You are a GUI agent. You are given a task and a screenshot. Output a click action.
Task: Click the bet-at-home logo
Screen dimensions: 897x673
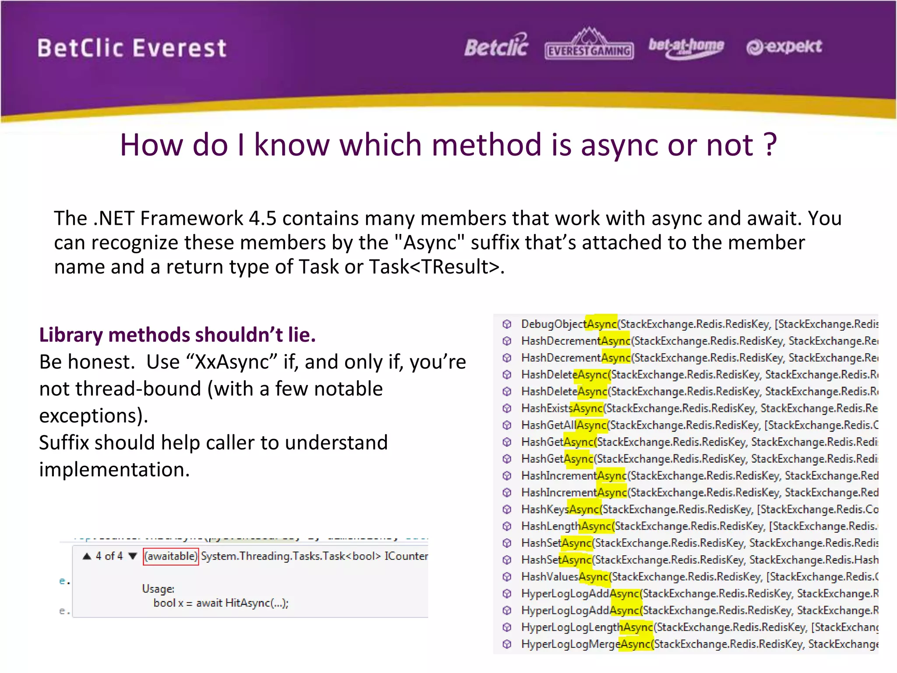click(x=686, y=47)
